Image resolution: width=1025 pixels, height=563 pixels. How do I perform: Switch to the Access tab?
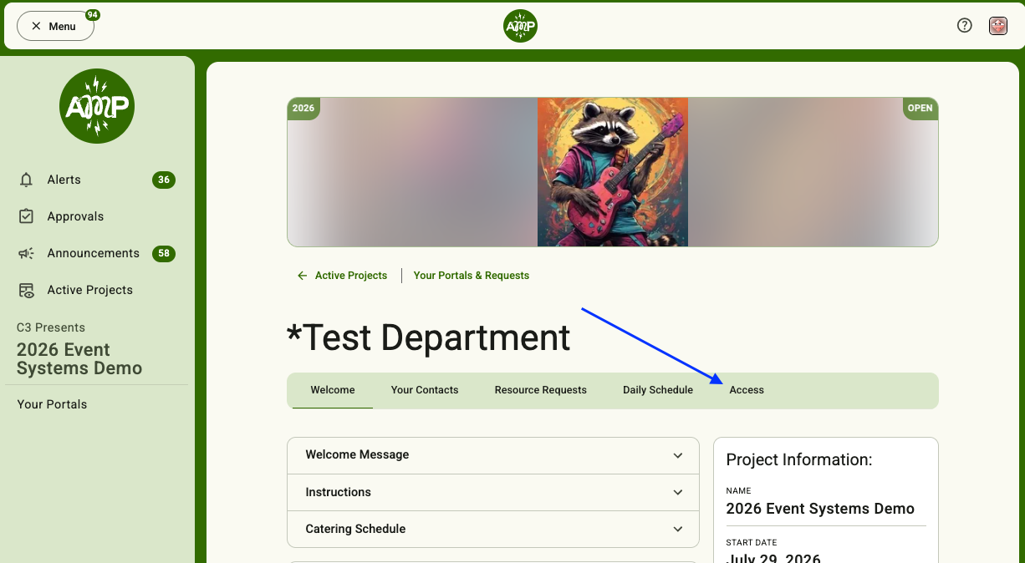click(x=747, y=390)
